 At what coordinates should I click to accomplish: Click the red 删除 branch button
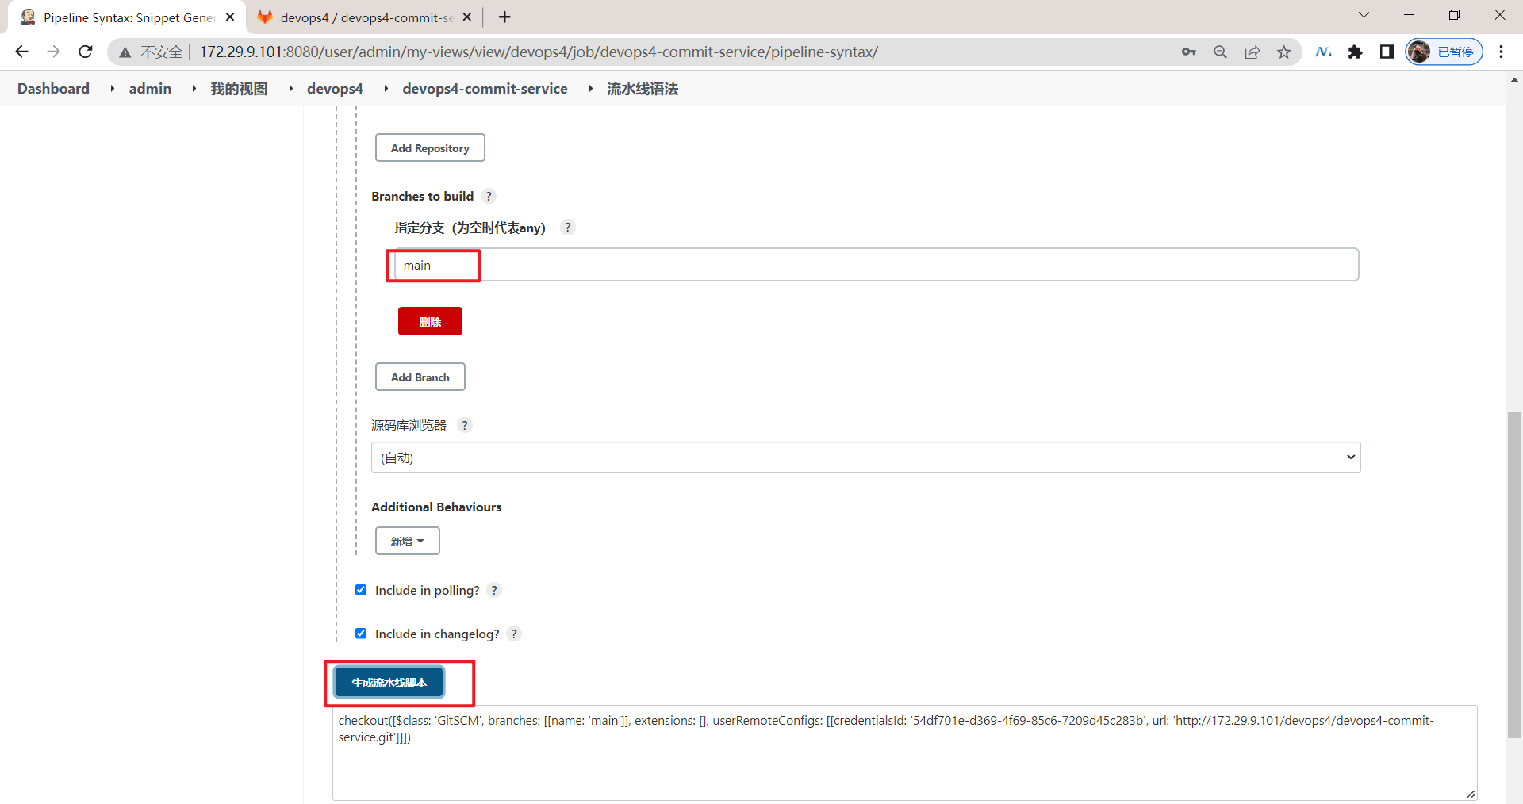coord(430,321)
